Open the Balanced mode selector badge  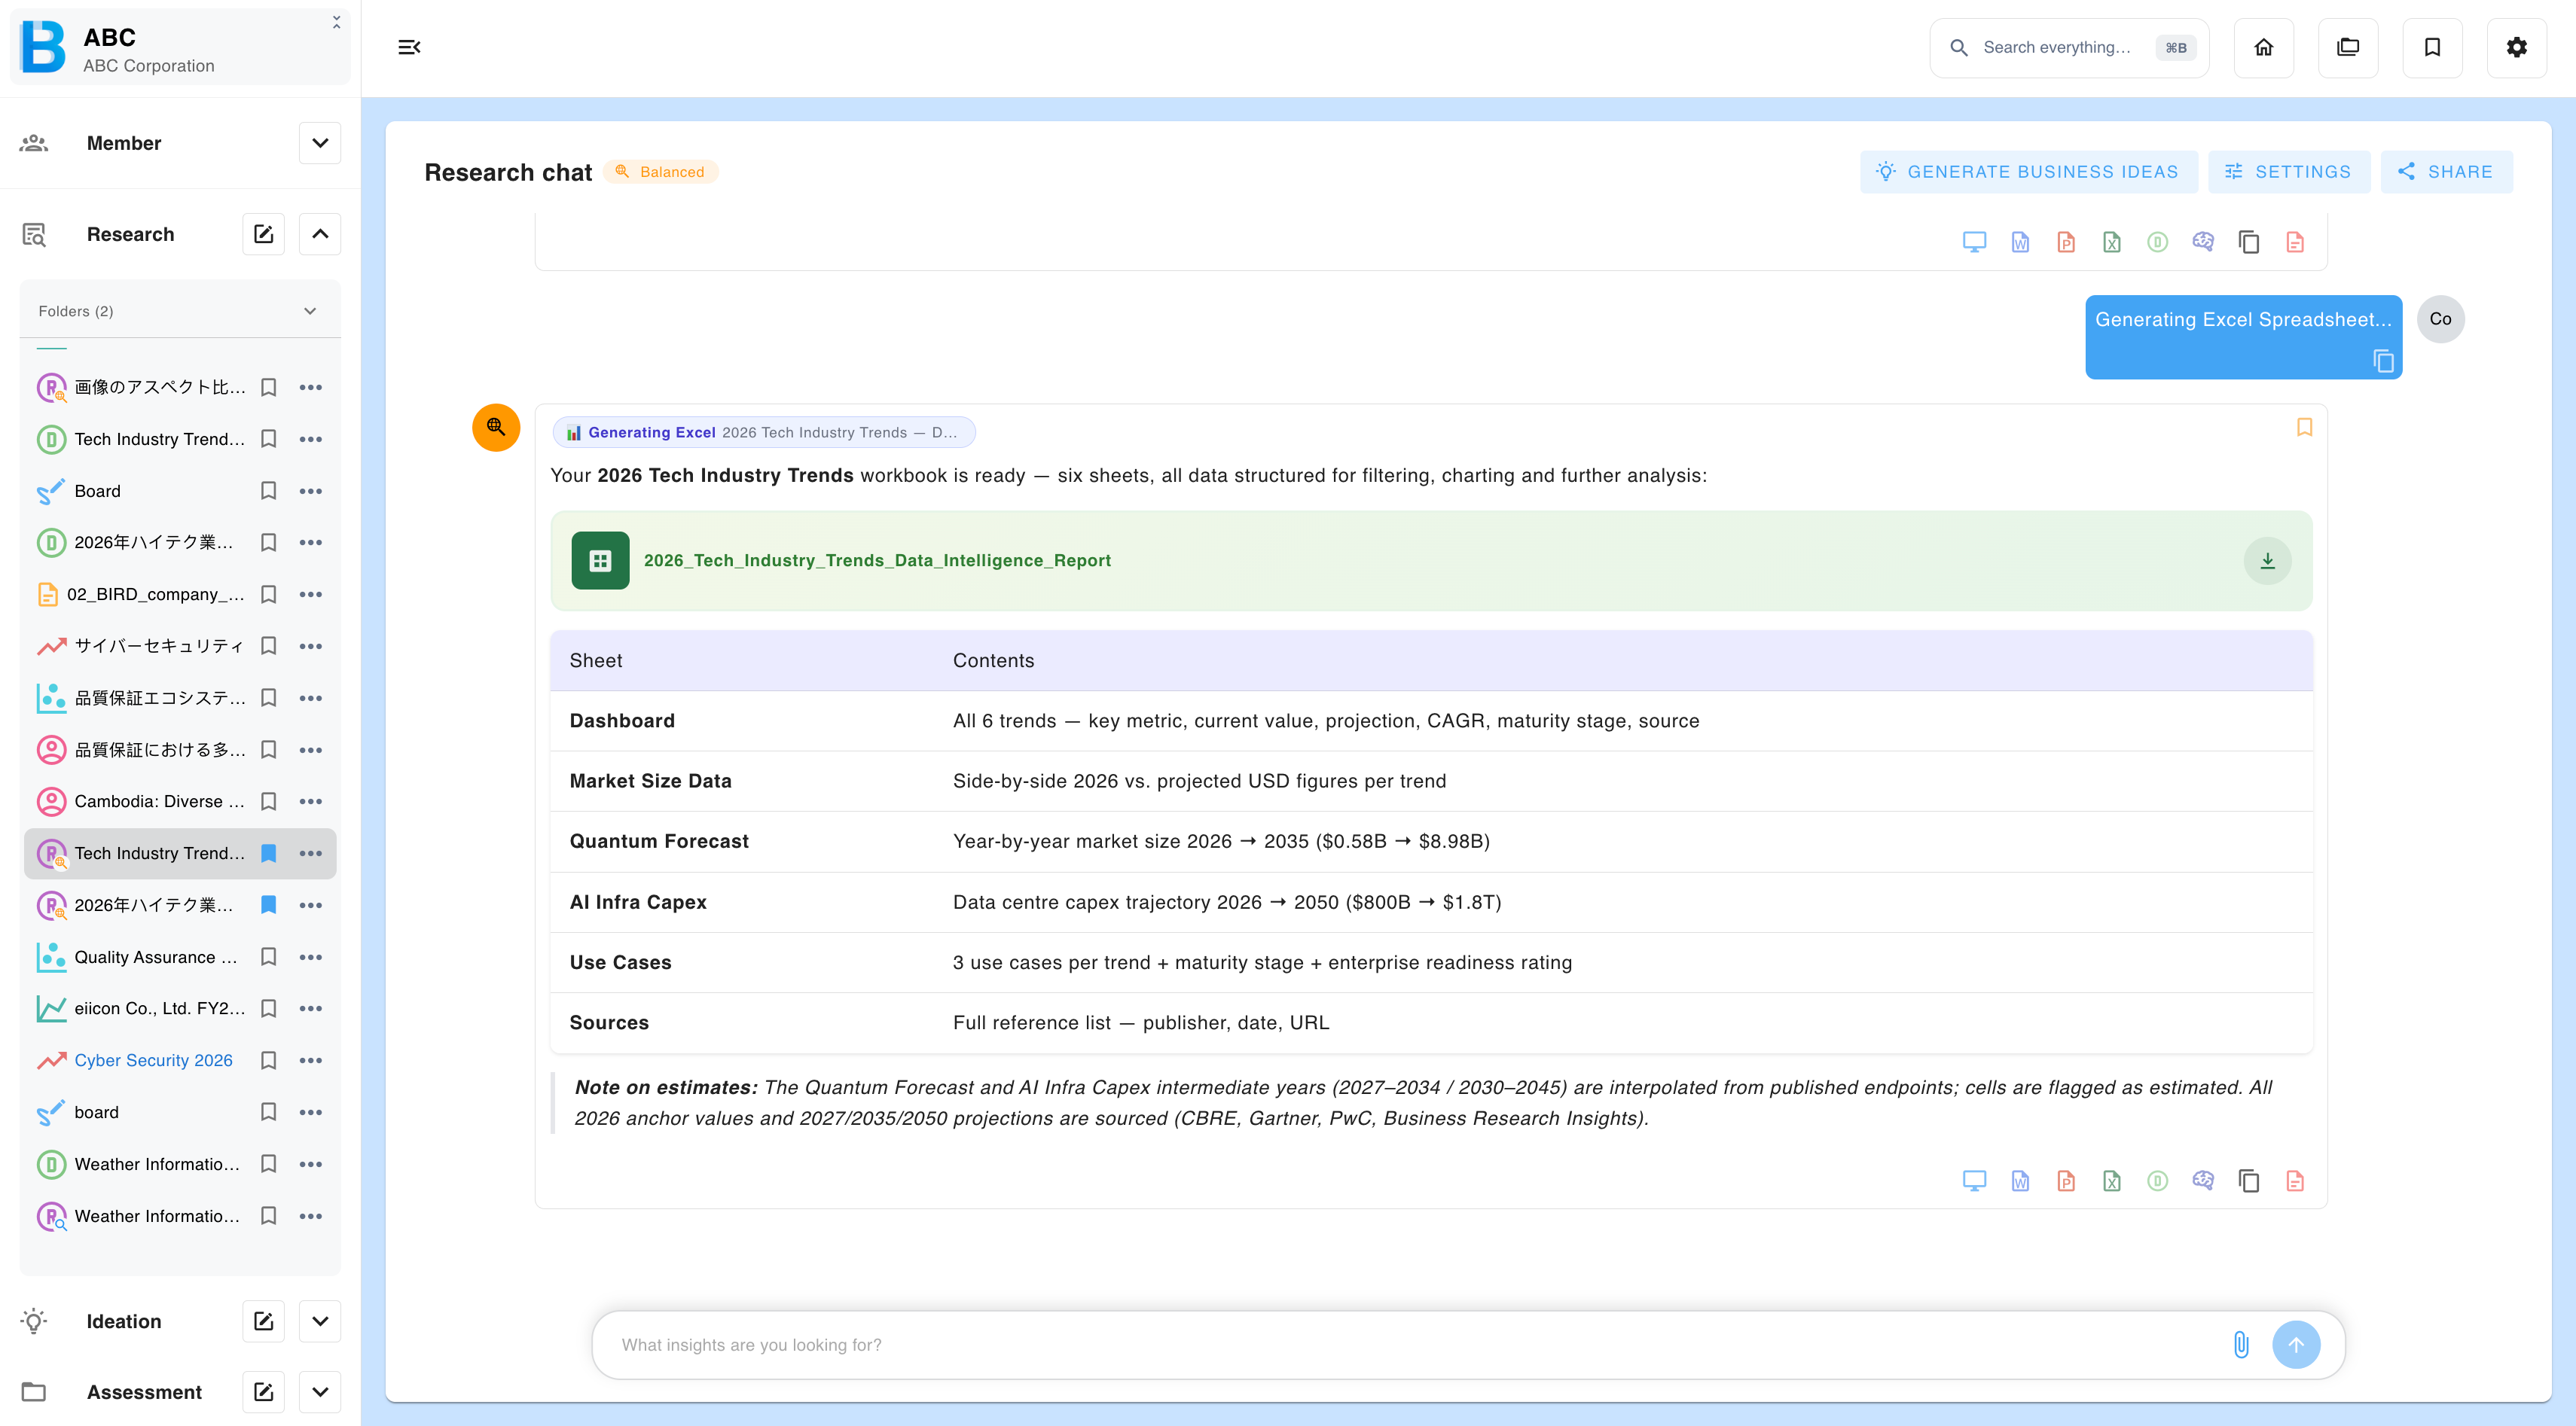[x=660, y=172]
